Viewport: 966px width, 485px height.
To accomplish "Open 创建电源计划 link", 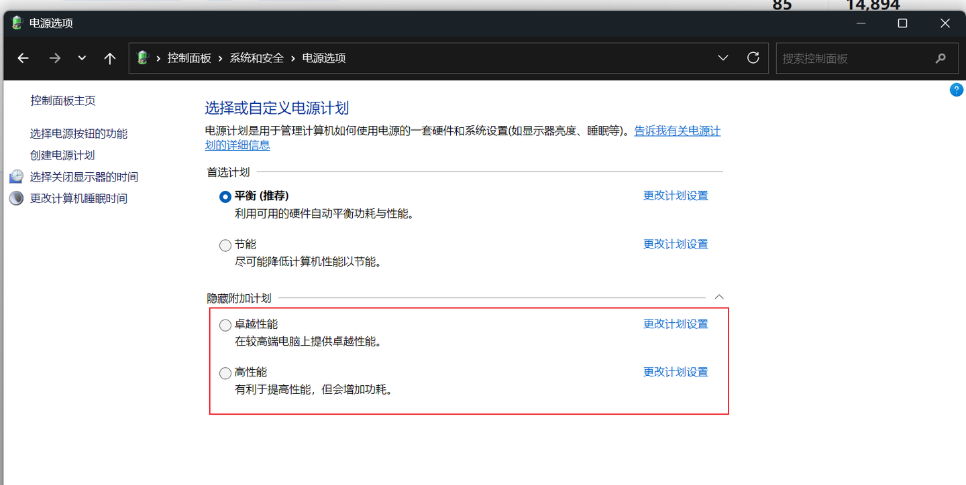I will [x=62, y=155].
